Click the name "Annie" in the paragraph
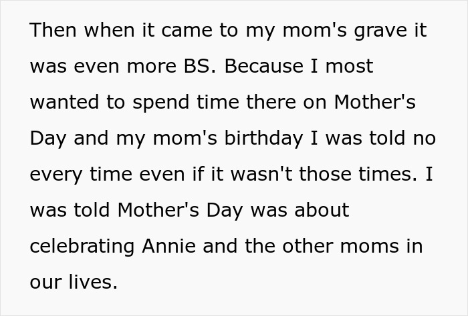Image resolution: width=468 pixels, height=316 pixels. [x=170, y=246]
